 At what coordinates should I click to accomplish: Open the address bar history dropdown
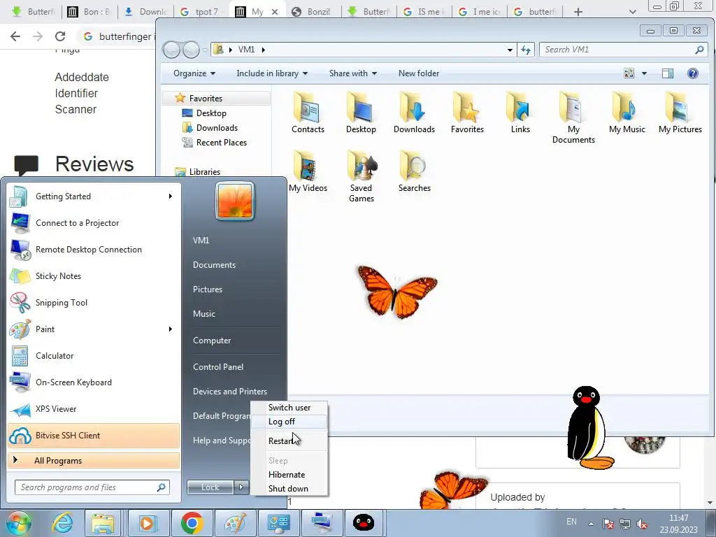(x=510, y=50)
